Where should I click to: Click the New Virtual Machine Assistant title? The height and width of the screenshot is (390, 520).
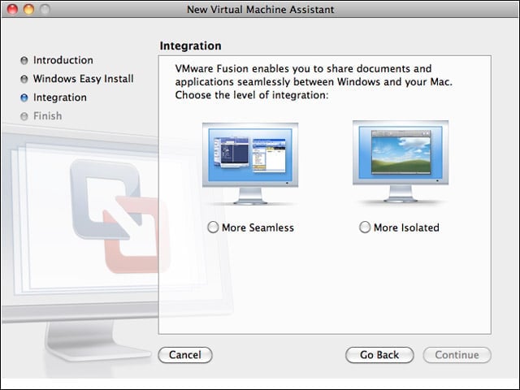pyautogui.click(x=260, y=9)
